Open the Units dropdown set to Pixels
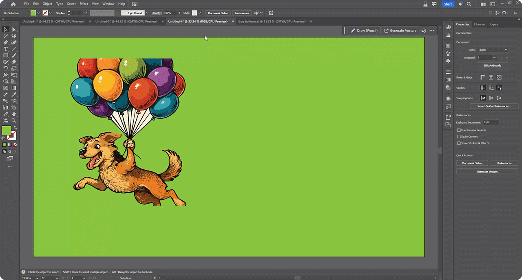Screen dimensions: 522x280 pyautogui.click(x=493, y=50)
